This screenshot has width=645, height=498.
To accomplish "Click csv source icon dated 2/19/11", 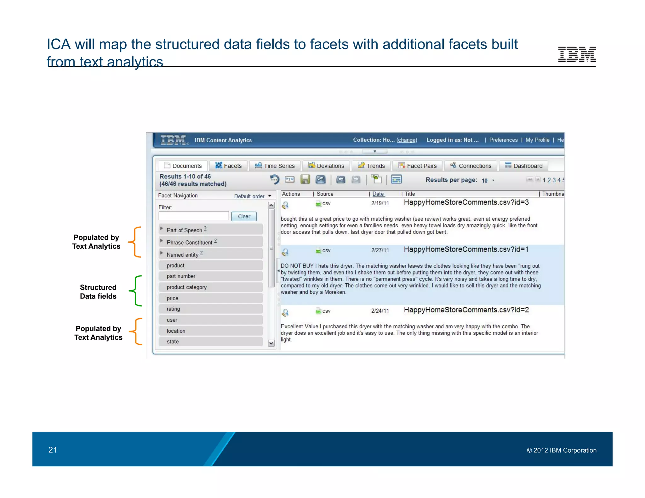I will pyautogui.click(x=318, y=204).
